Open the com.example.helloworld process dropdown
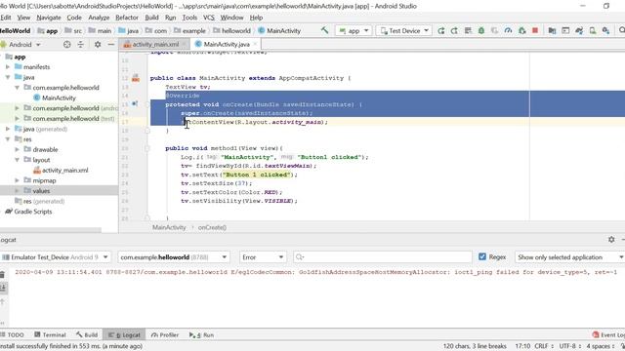The width and height of the screenshot is (625, 351). pos(174,257)
